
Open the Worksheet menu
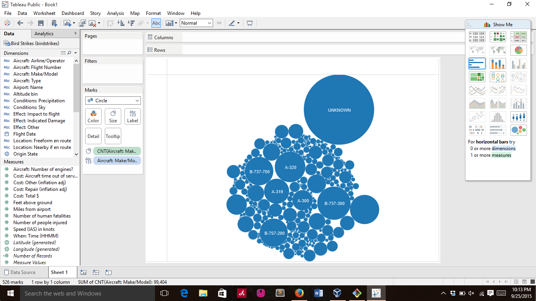click(44, 13)
